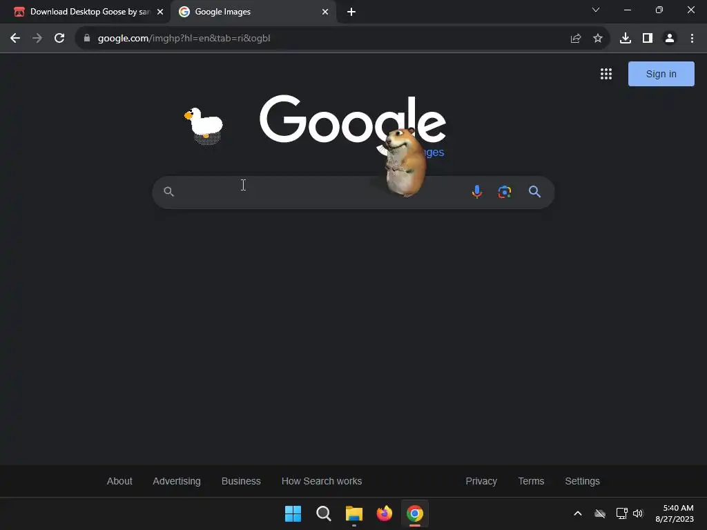Open the Chrome profile avatar icon

670,39
